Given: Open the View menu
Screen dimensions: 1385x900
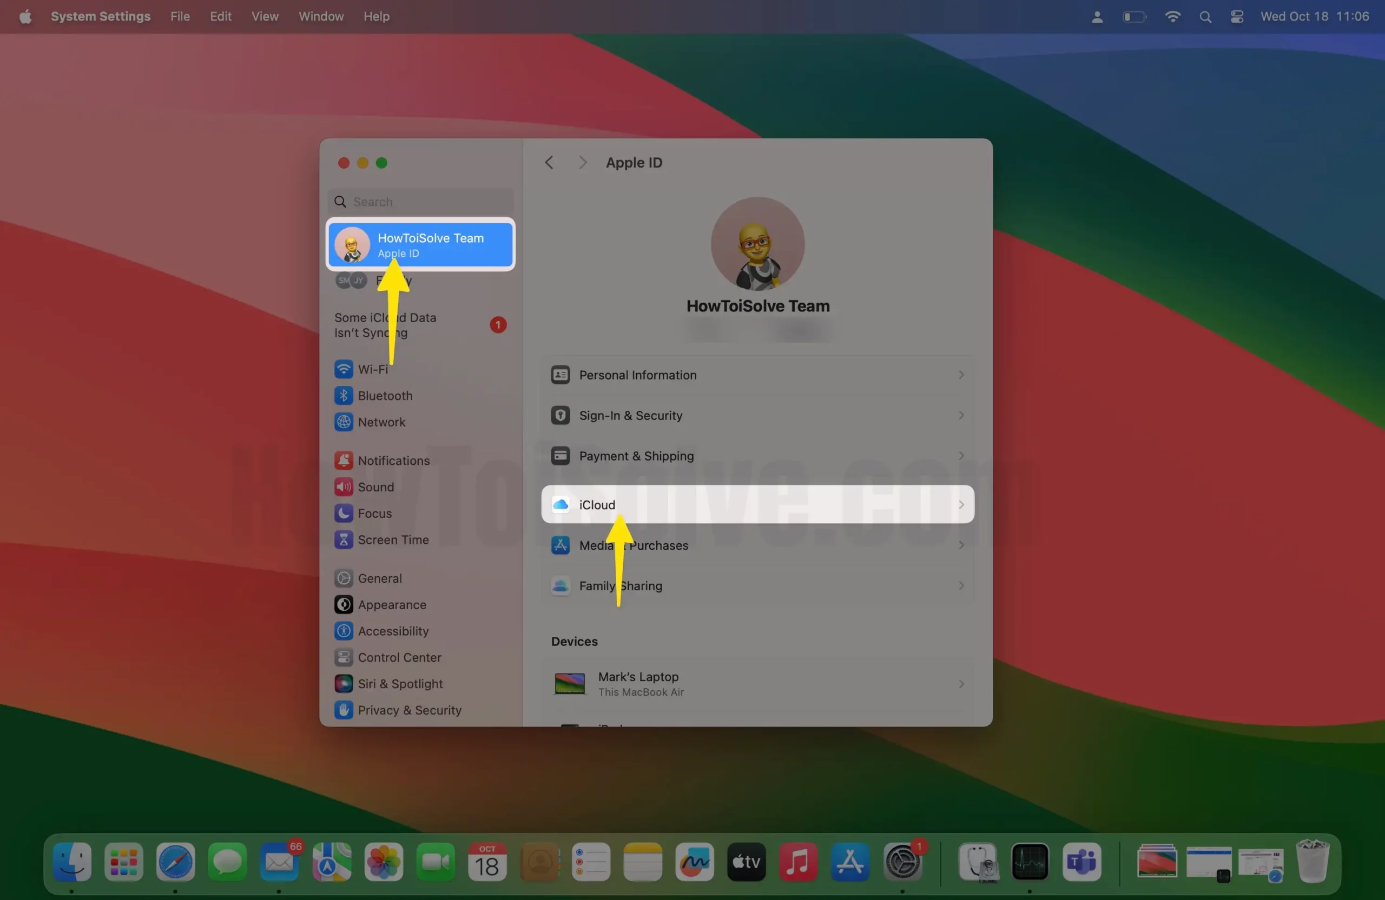Looking at the screenshot, I should click(265, 16).
